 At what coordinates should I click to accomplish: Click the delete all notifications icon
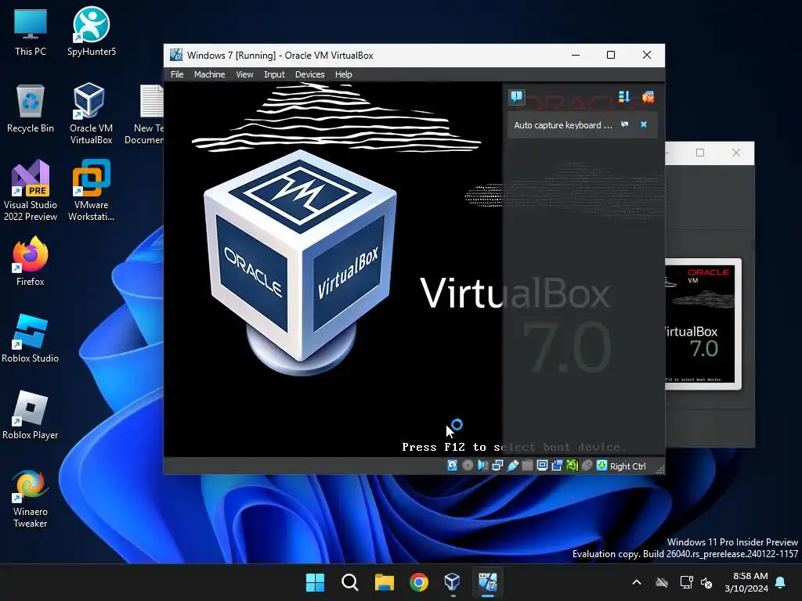(648, 96)
